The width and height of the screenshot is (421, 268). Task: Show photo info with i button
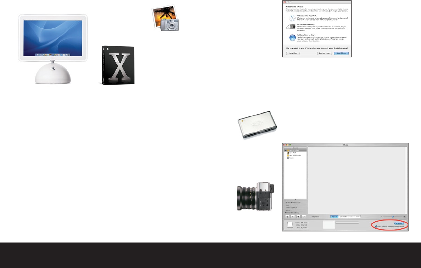[x=298, y=217]
